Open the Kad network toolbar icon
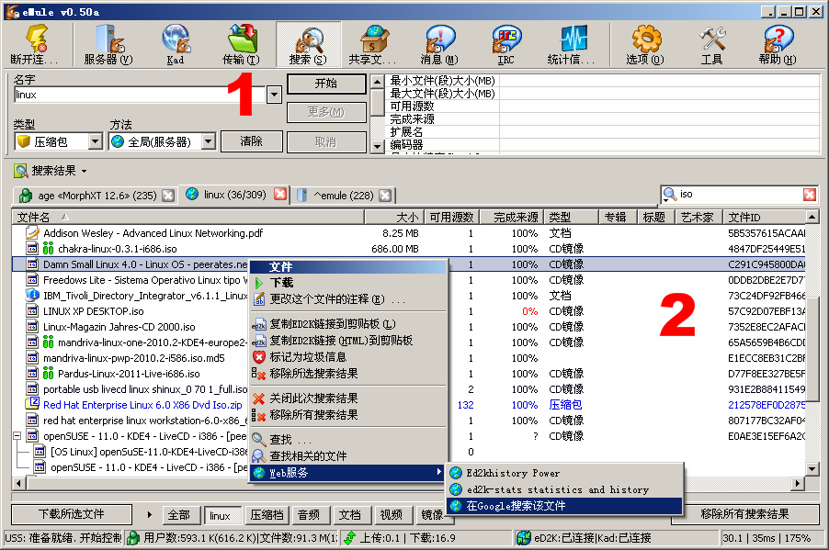829x550 pixels. click(175, 44)
